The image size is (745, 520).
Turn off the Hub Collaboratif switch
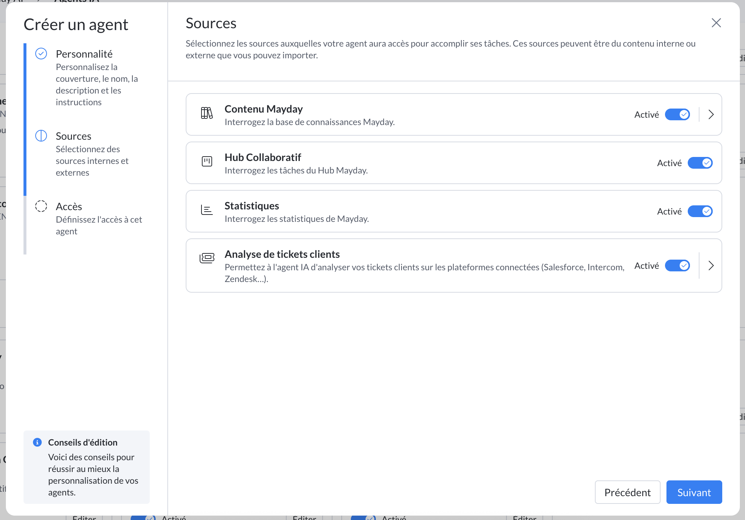(x=700, y=163)
